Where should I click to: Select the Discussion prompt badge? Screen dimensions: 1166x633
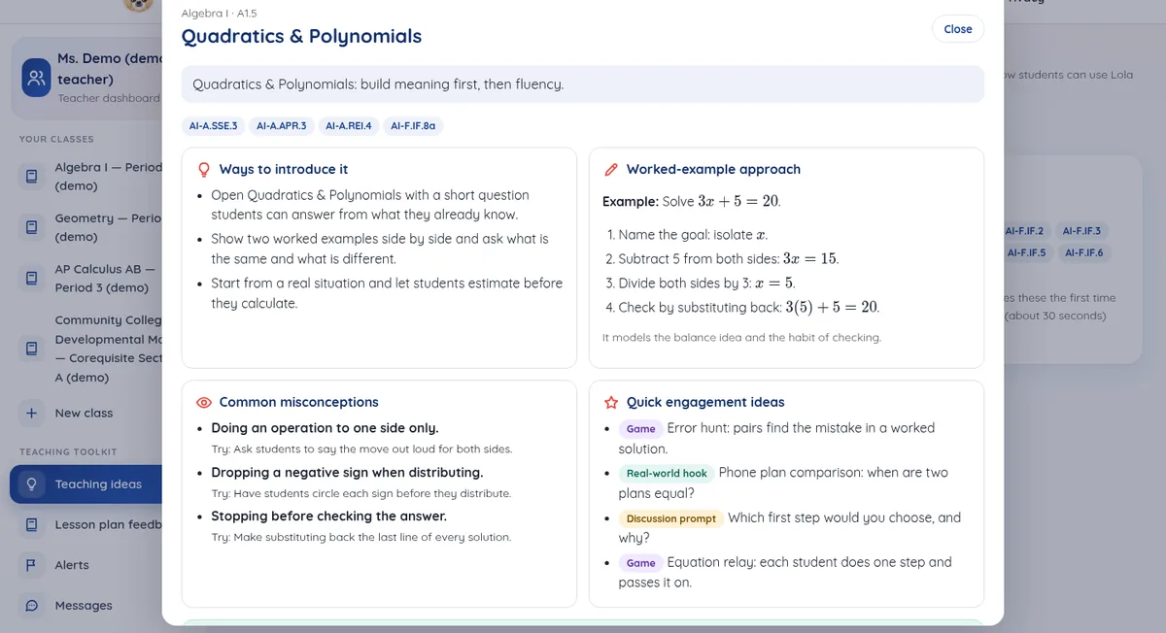671,518
